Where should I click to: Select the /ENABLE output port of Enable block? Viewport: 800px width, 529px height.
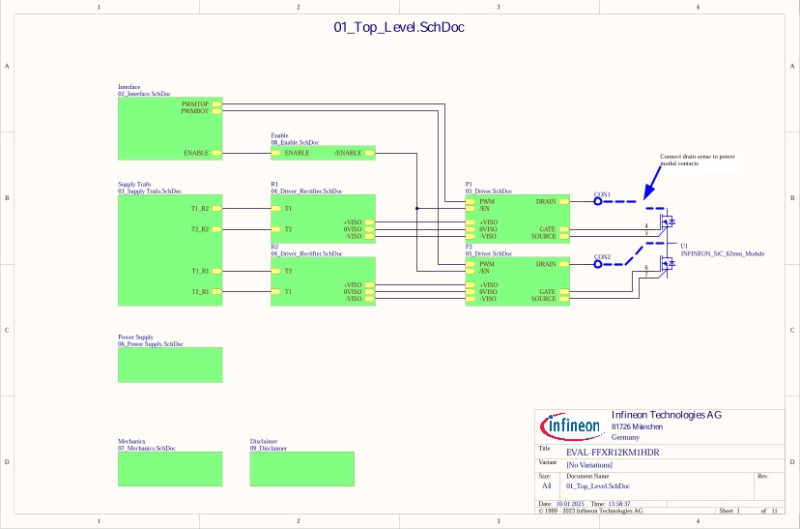pyautogui.click(x=369, y=153)
